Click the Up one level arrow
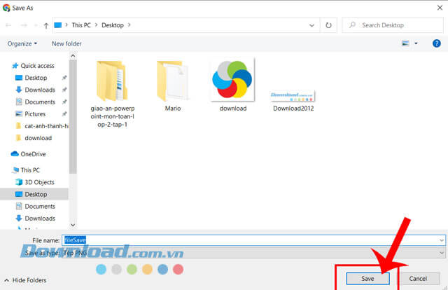This screenshot has width=448, height=290. coord(46,25)
